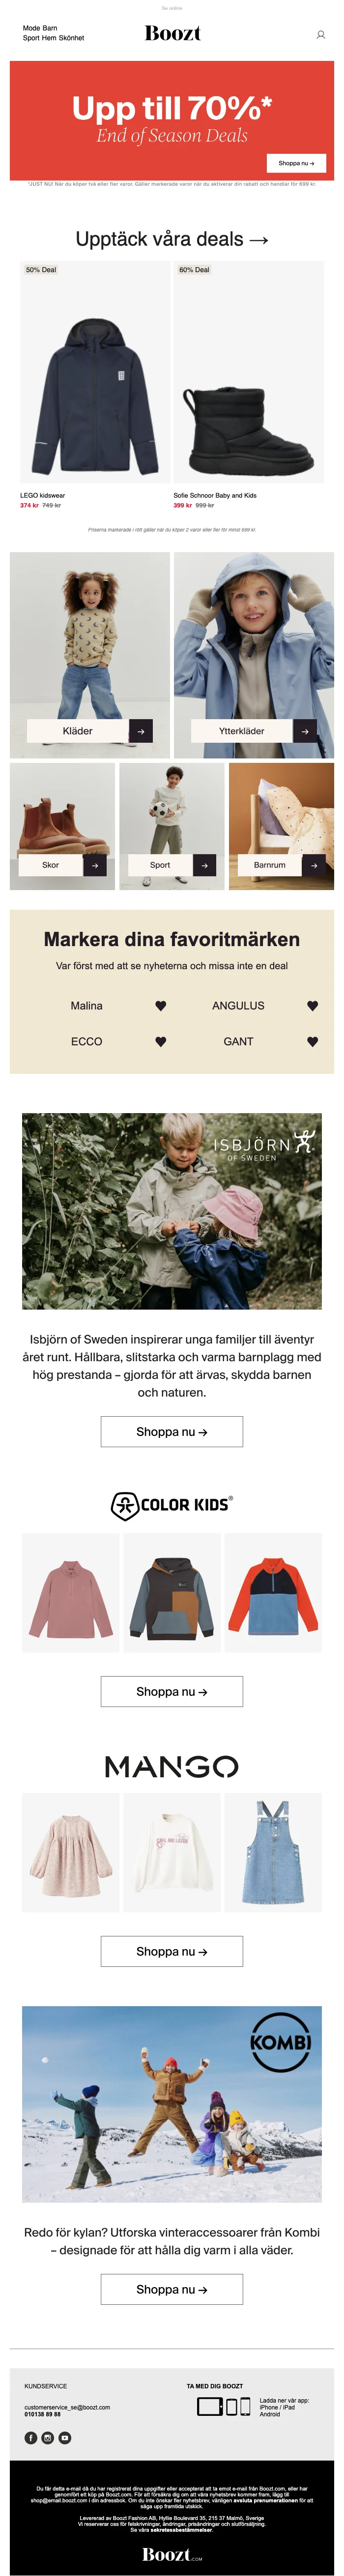Viewport: 344px width, 2576px height.
Task: Open the user account icon
Action: (x=321, y=35)
